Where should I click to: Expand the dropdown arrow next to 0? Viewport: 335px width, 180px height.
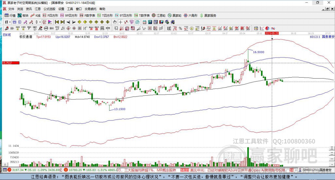pos(40,22)
